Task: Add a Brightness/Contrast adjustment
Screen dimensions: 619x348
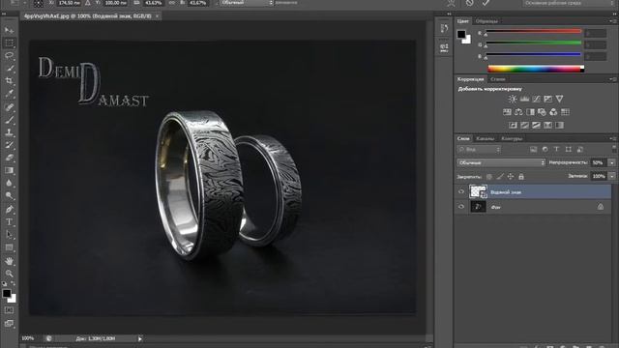Action: 513,99
